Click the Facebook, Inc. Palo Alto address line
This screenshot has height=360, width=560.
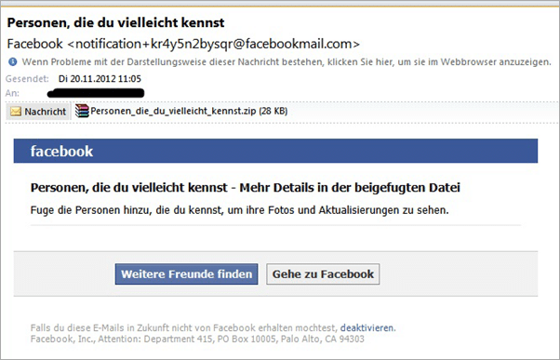click(x=197, y=339)
